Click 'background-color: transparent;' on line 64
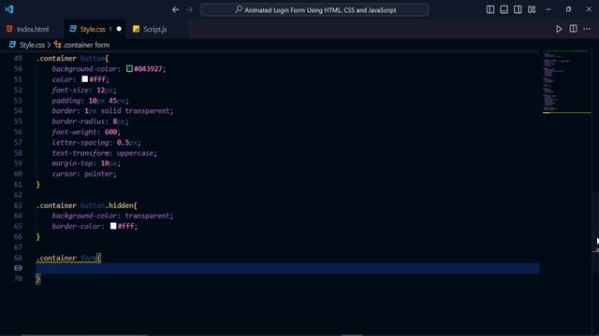599x336 pixels. [112, 216]
